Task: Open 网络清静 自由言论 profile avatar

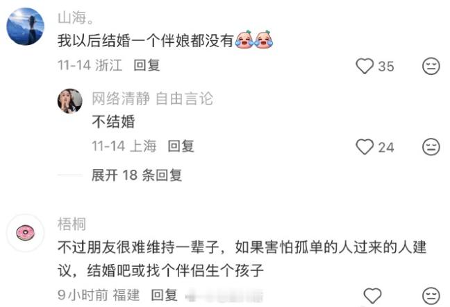Action: pyautogui.click(x=69, y=100)
